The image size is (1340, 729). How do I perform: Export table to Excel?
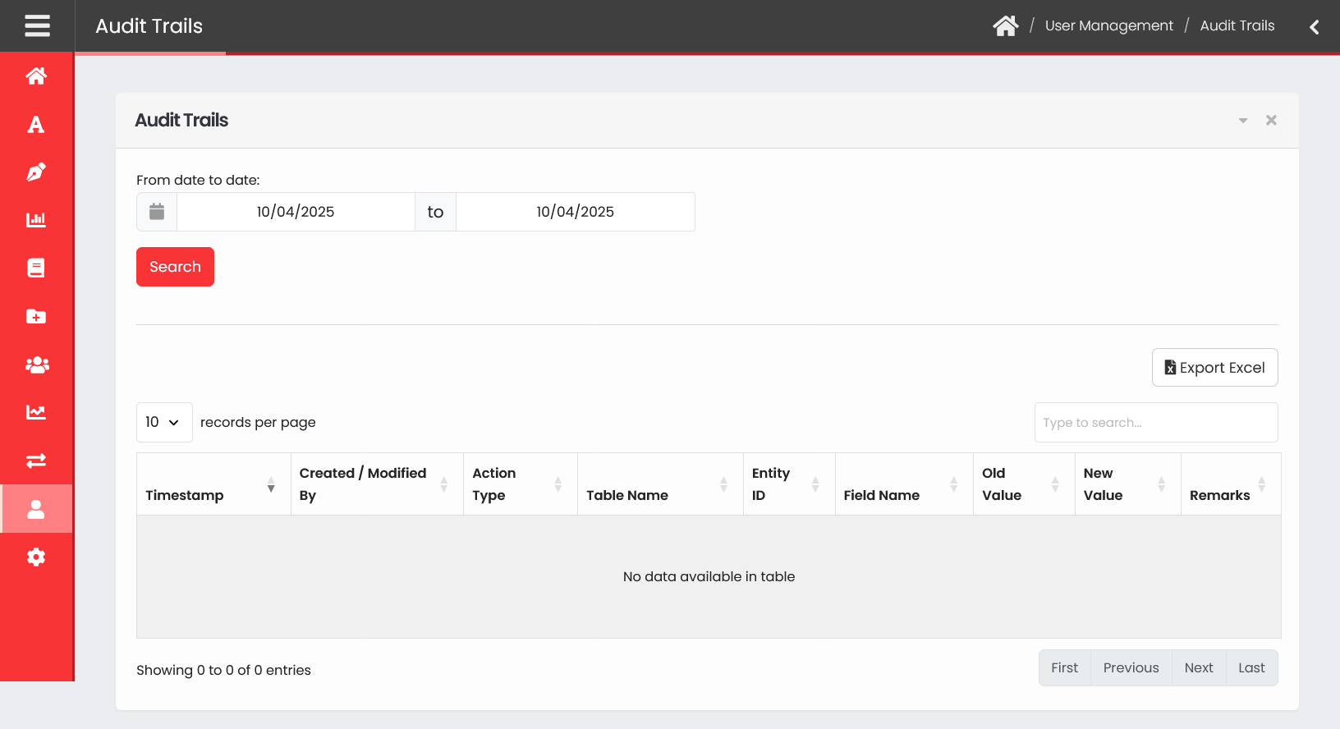[1214, 367]
